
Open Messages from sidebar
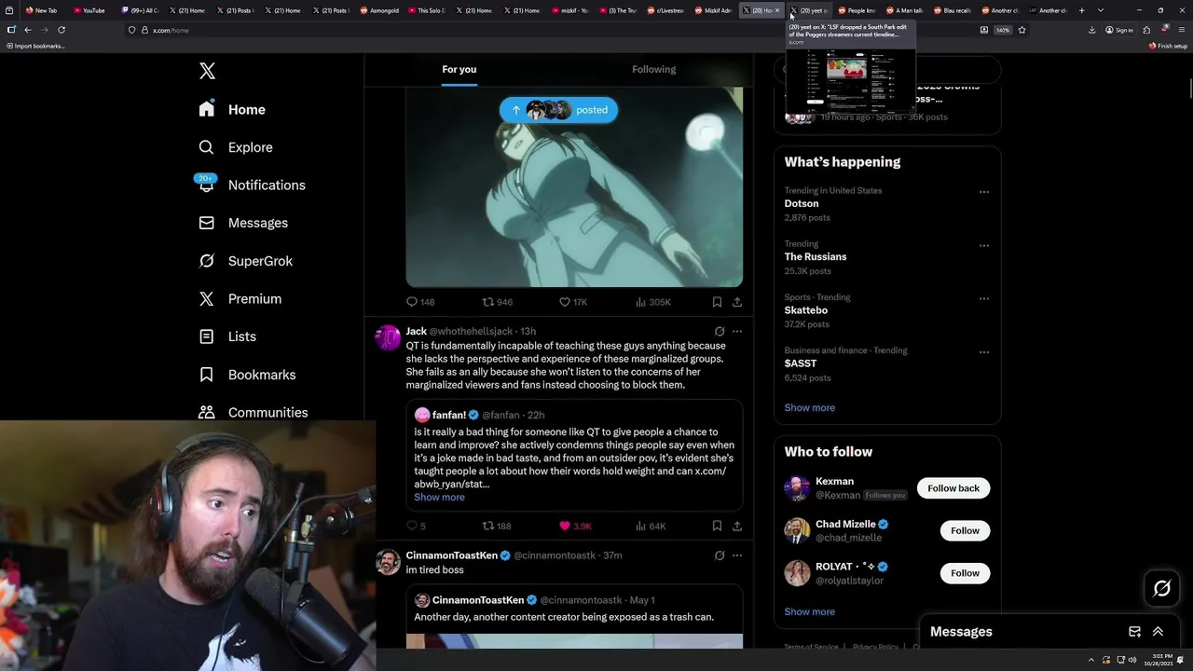coord(243,223)
